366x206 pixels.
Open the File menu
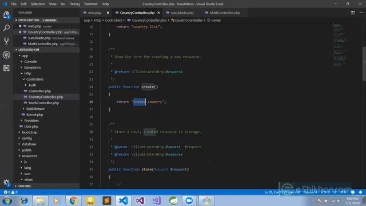[x=14, y=4]
